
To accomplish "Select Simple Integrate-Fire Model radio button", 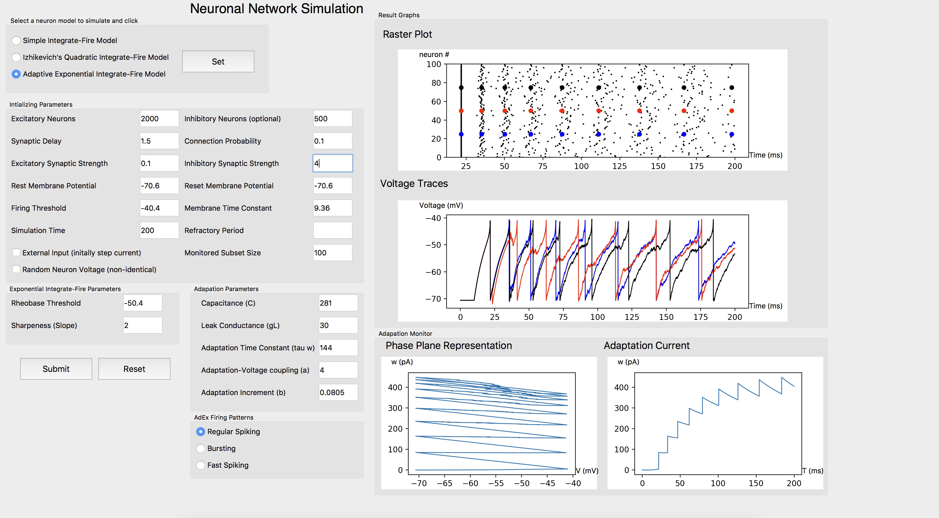I will point(16,41).
